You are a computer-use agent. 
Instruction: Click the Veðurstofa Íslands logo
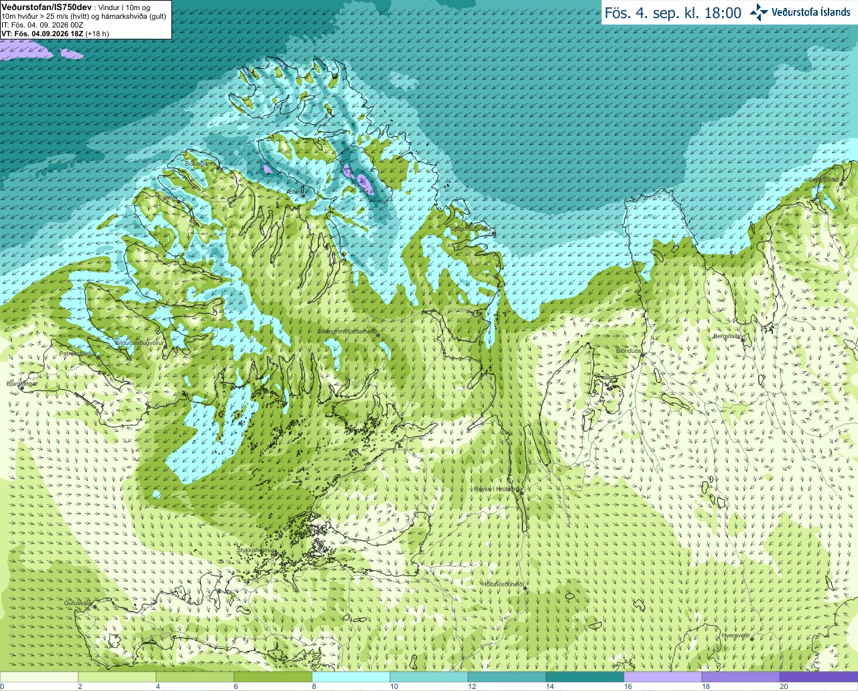(800, 12)
